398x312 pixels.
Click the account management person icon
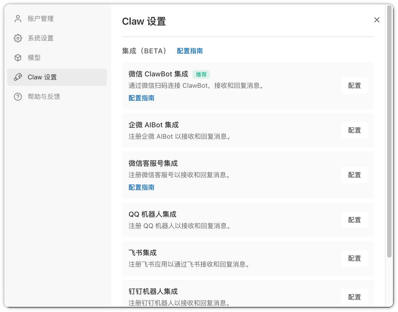click(x=18, y=19)
